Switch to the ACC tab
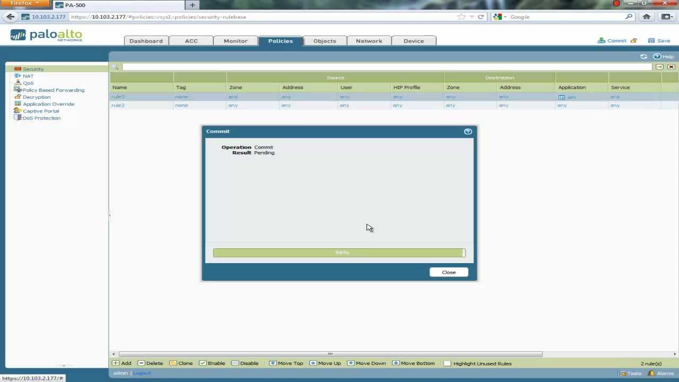The height and width of the screenshot is (382, 679). 191,41
